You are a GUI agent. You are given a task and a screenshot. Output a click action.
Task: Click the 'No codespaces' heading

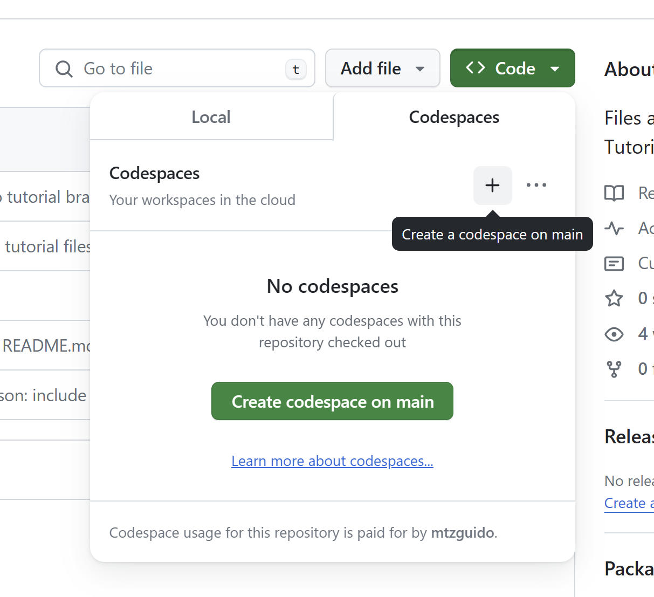coord(332,286)
